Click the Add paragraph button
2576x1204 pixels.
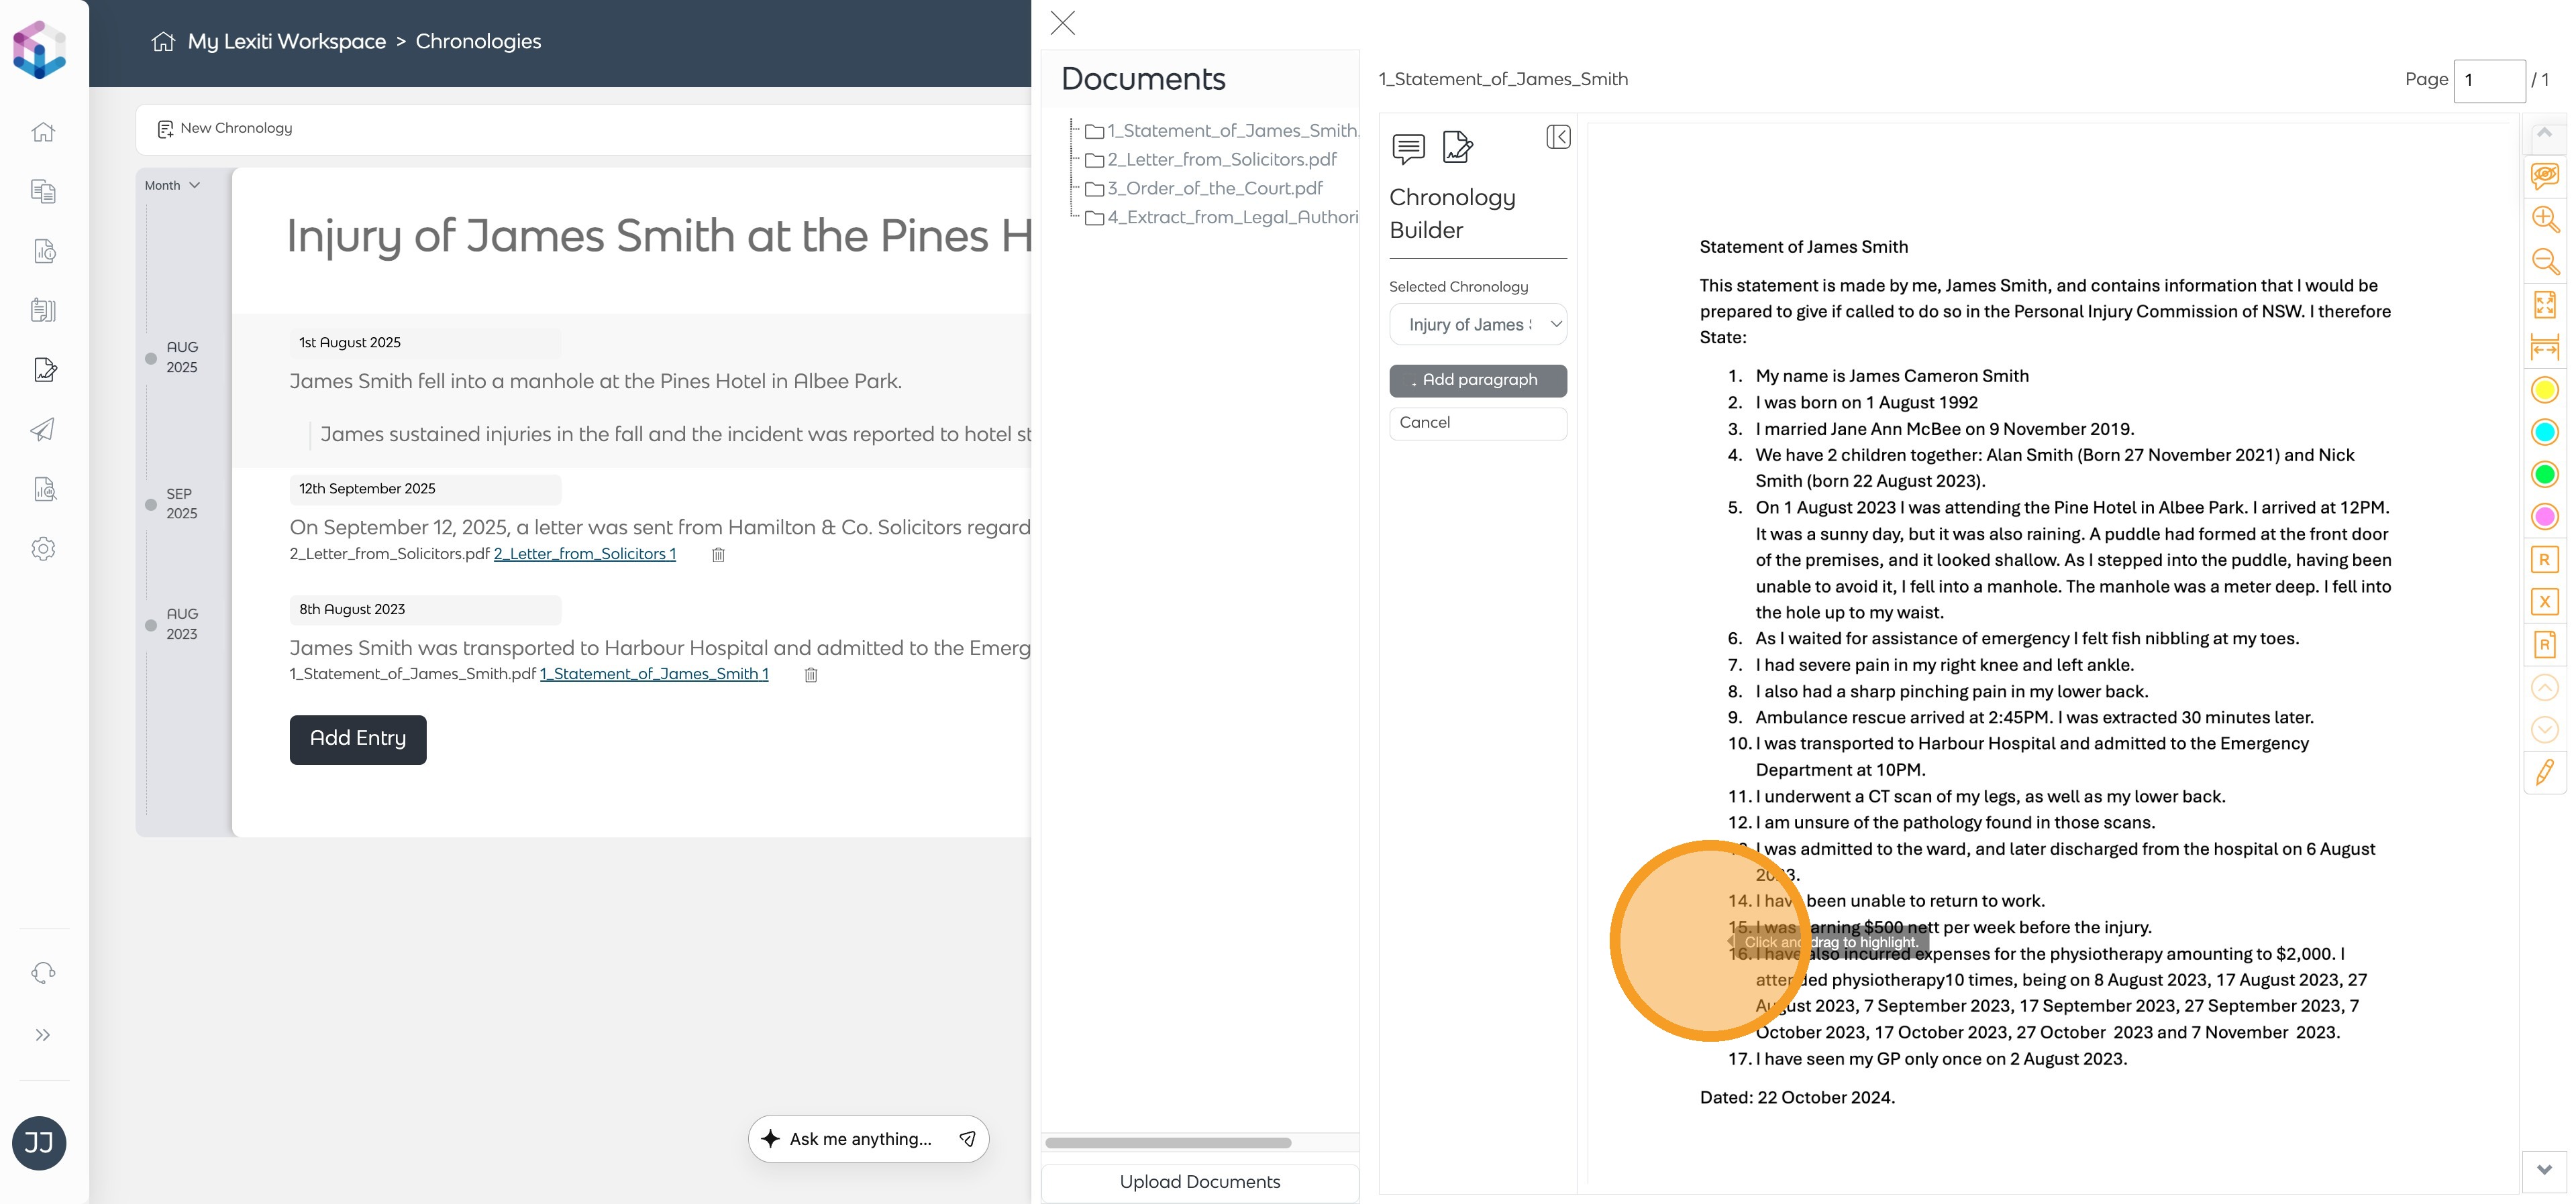[1477, 379]
